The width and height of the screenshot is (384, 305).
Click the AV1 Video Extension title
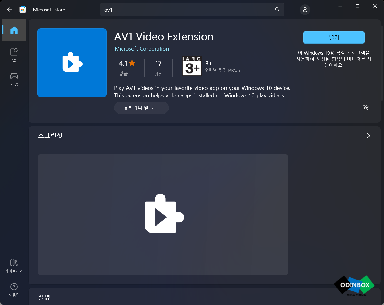(x=164, y=37)
